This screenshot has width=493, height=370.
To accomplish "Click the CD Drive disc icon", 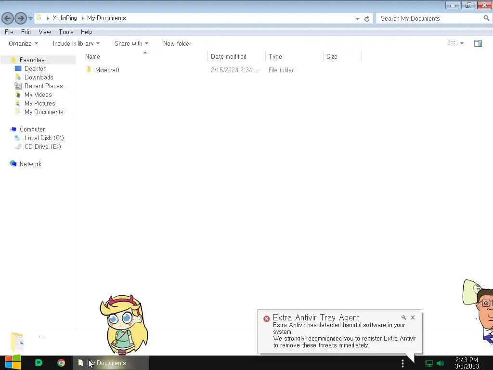I will (18, 146).
